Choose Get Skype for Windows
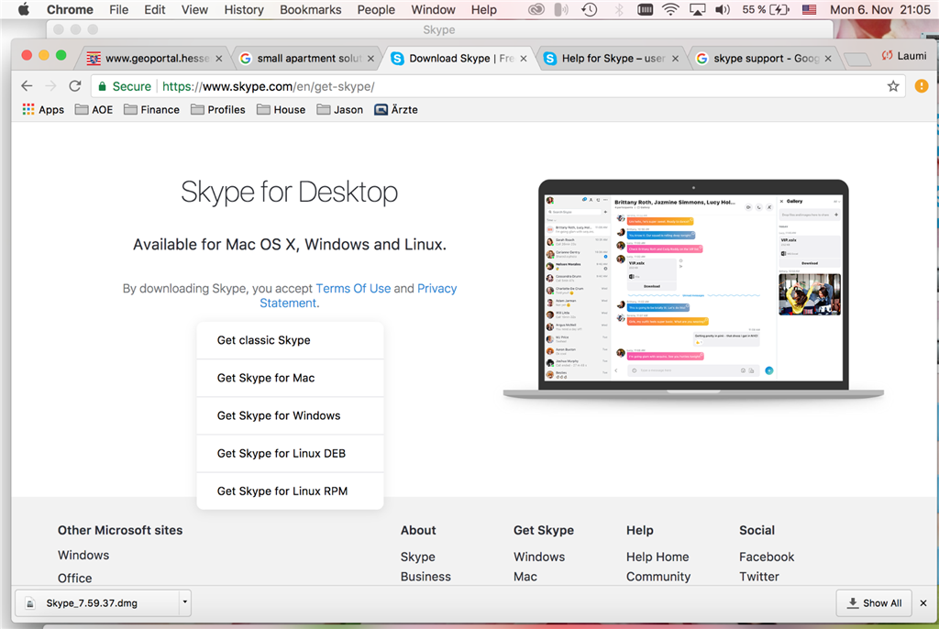This screenshot has width=939, height=629. [290, 415]
